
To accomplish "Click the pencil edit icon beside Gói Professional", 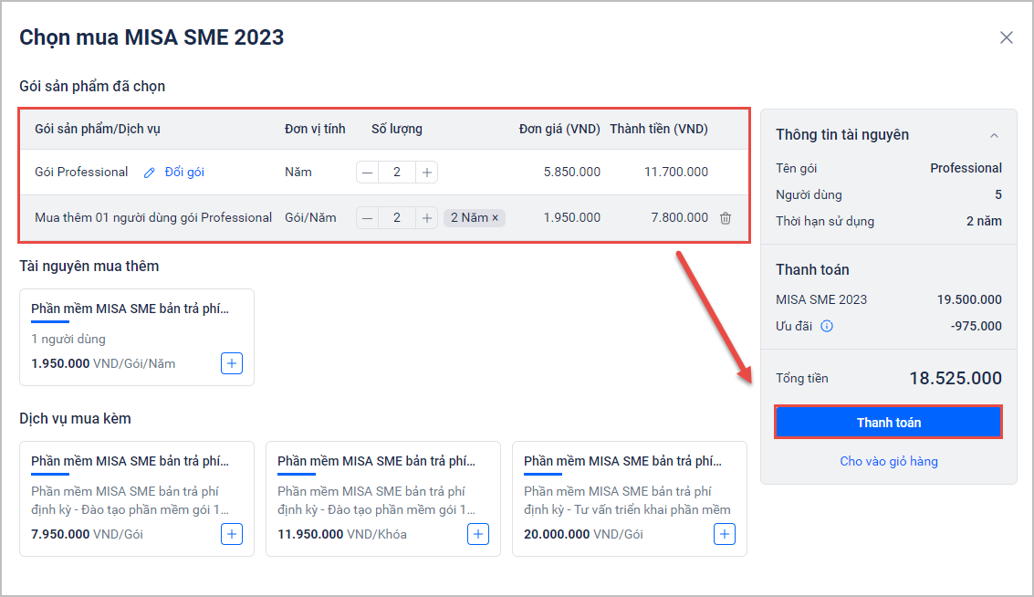I will coord(150,173).
